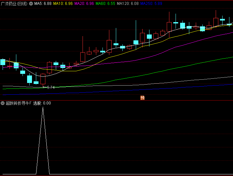
Task: Click the red candlestick at the 5.74 low
Action: click(43, 79)
